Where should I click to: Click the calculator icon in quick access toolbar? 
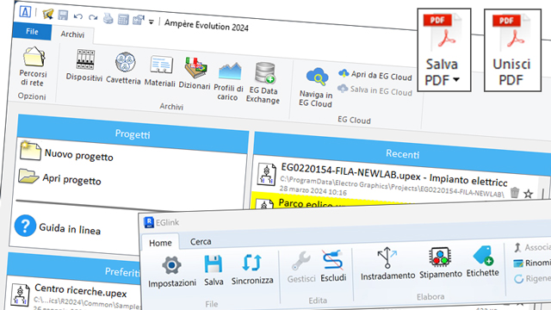point(123,19)
